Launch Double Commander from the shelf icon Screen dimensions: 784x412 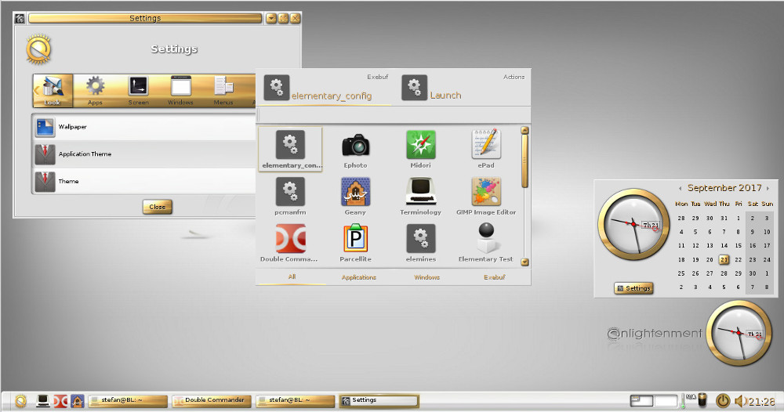coord(60,401)
